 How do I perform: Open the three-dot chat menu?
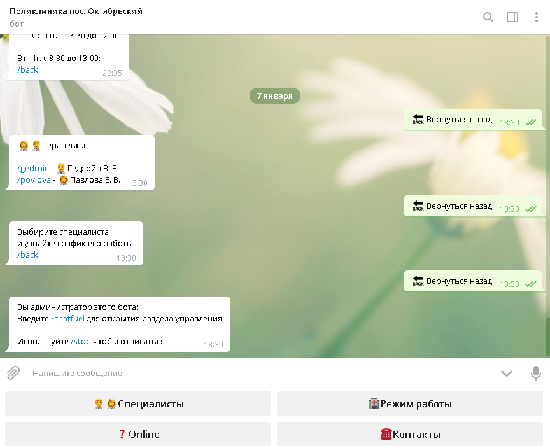537,17
